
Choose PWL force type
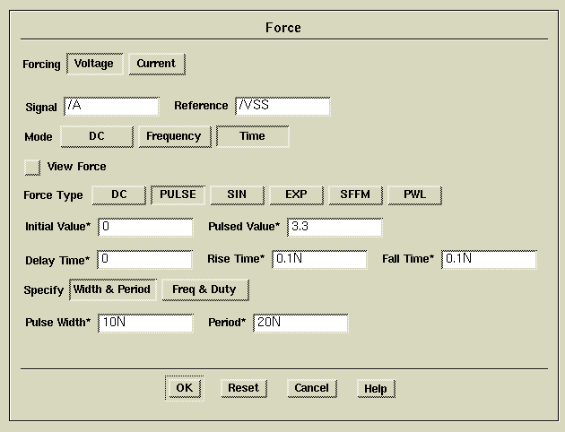click(414, 195)
